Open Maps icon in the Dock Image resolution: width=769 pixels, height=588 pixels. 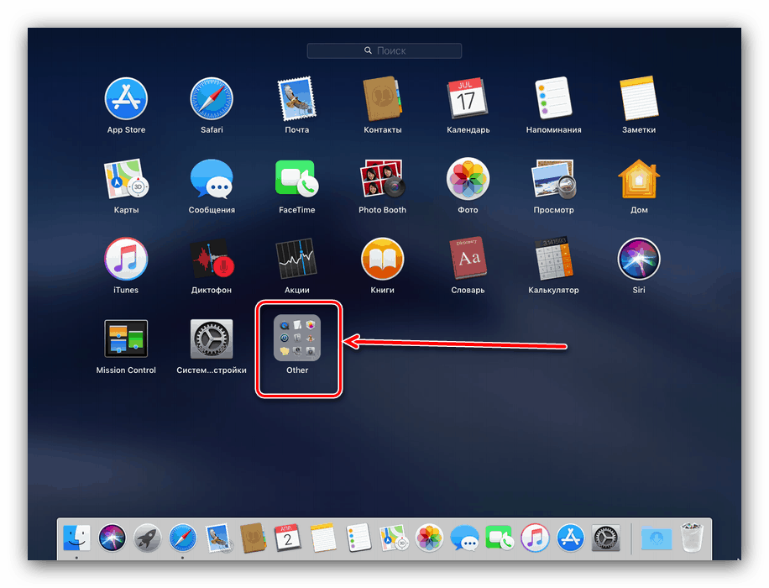pos(394,538)
